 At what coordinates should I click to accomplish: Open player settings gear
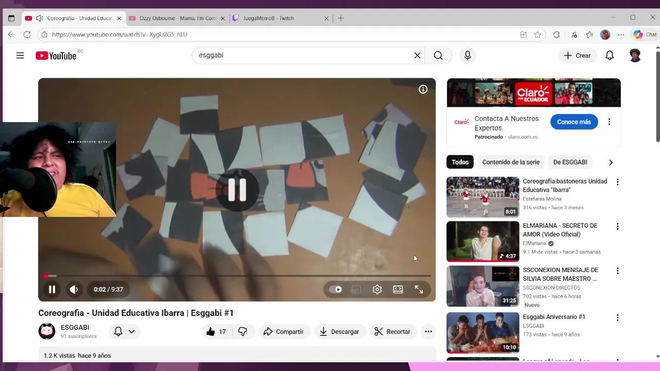point(377,290)
